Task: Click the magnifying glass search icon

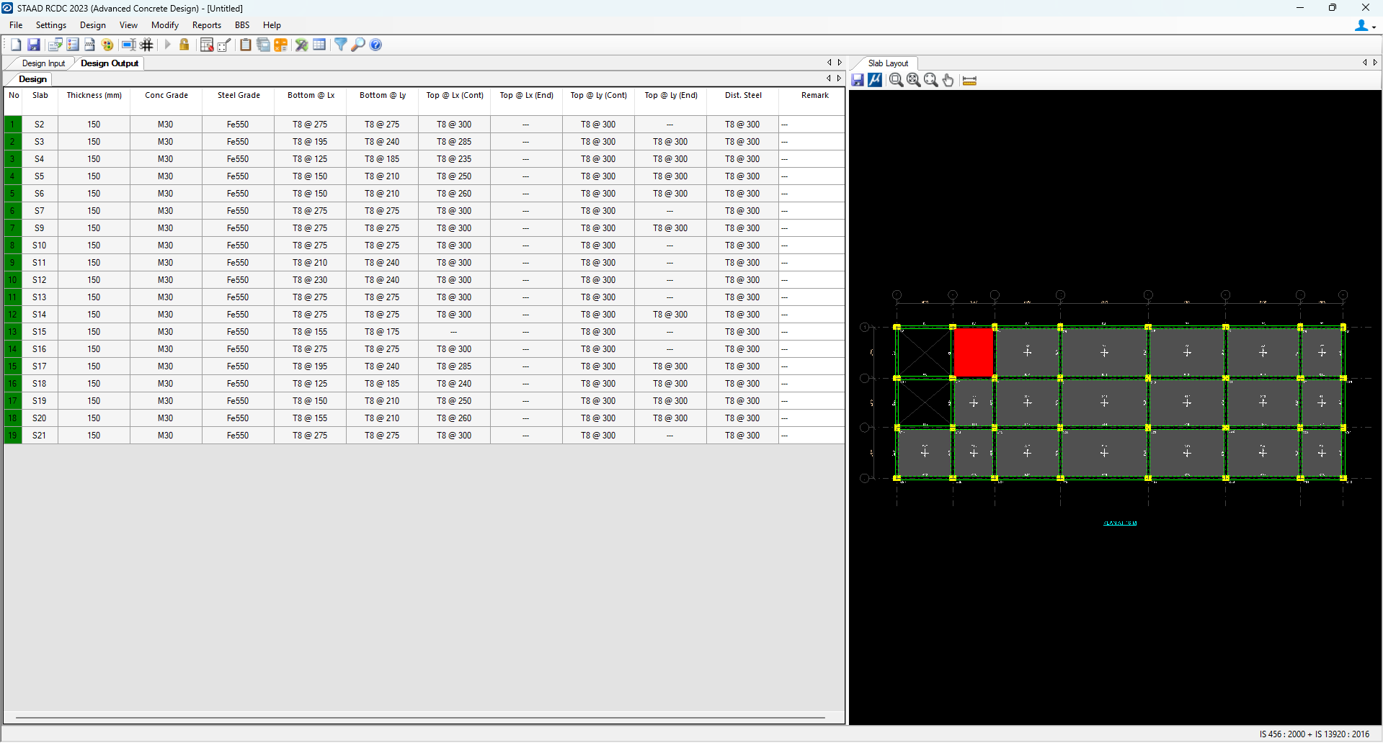Action: (x=358, y=45)
